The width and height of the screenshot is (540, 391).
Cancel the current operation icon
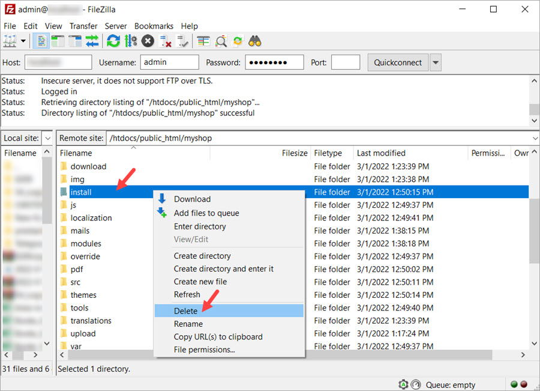(x=148, y=41)
